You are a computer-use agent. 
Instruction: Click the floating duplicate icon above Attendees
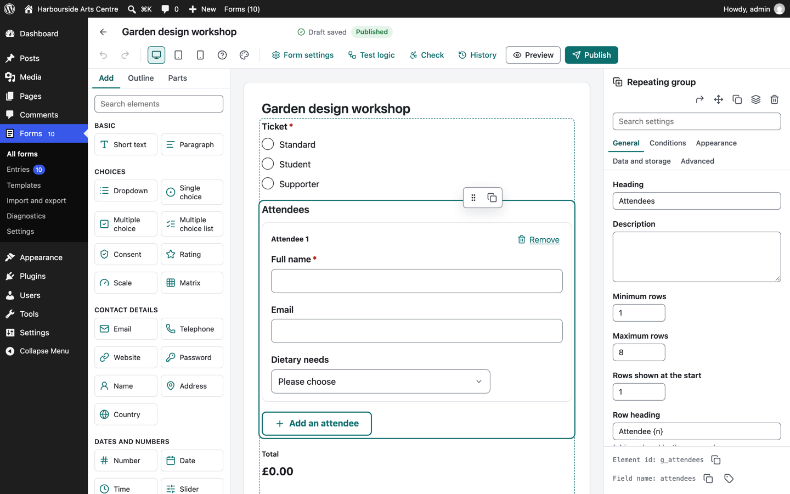point(492,198)
